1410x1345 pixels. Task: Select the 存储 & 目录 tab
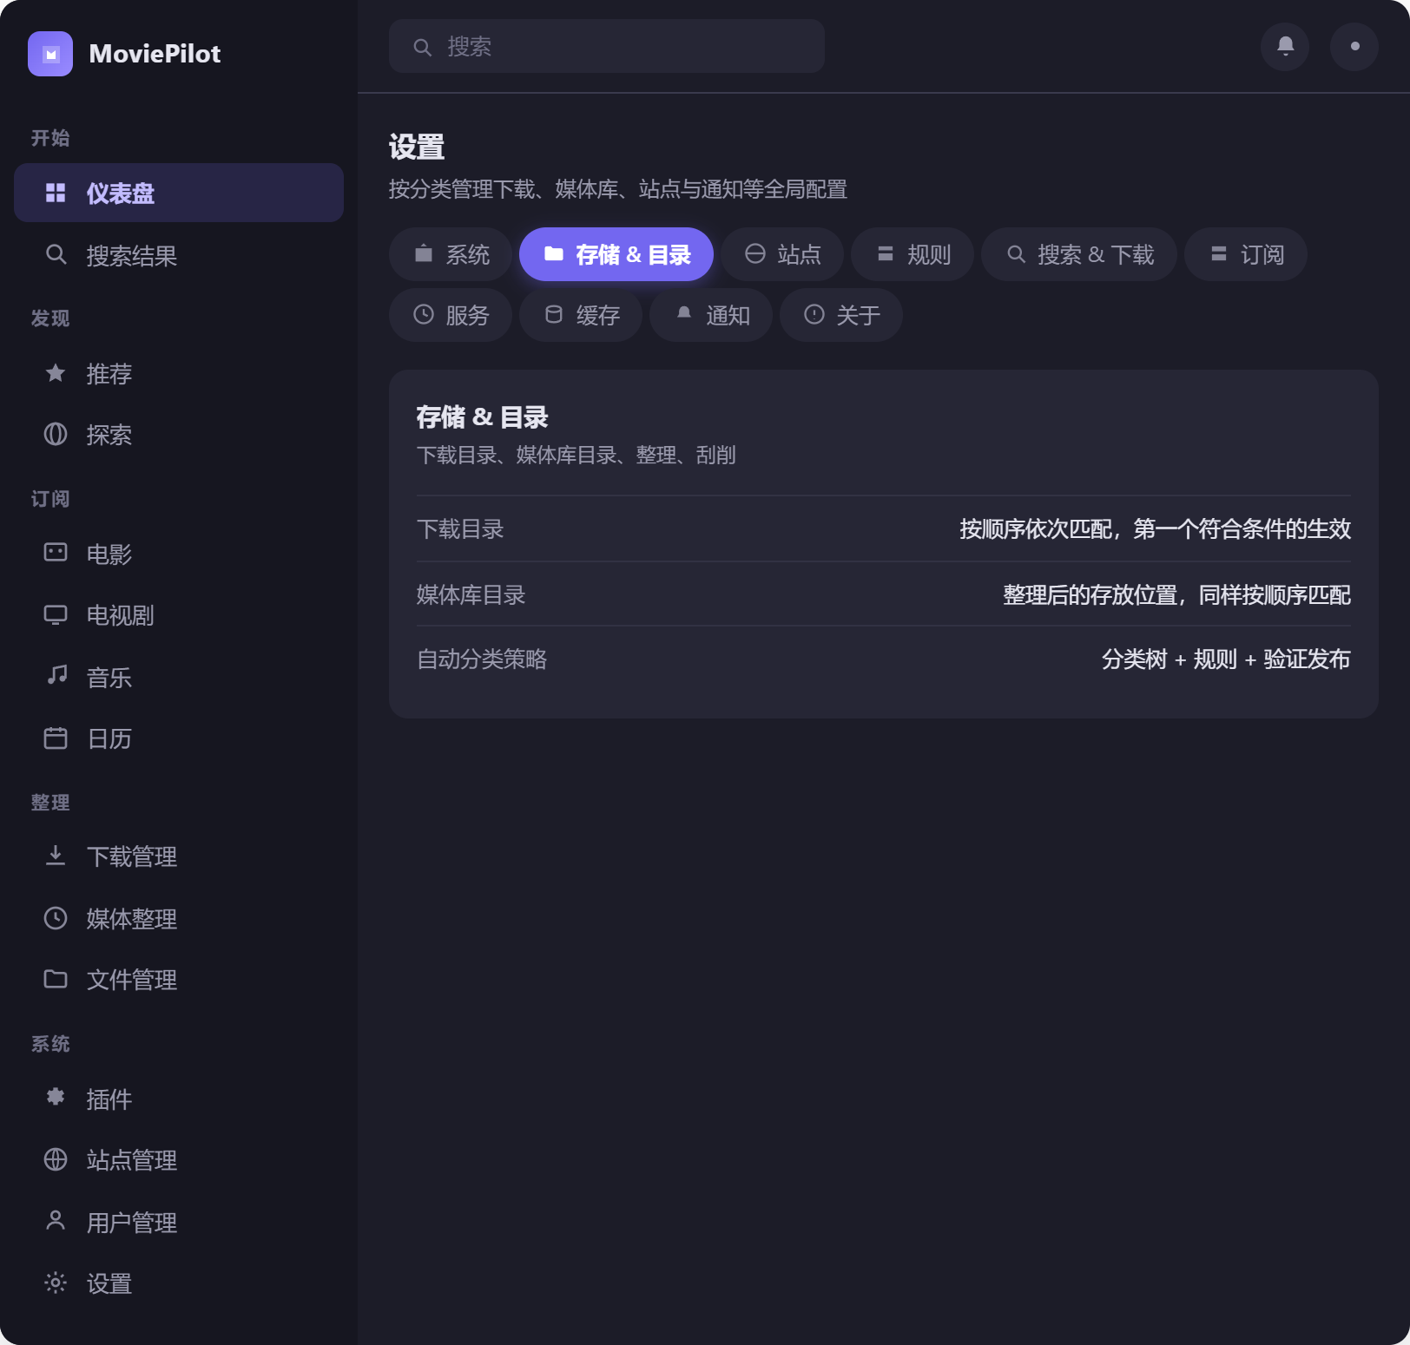click(x=616, y=254)
